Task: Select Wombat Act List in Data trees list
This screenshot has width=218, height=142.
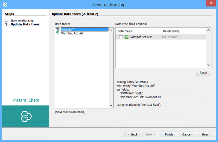Action: 72,33
